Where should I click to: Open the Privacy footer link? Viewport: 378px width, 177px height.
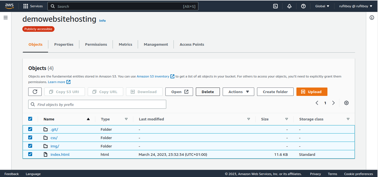click(315, 174)
